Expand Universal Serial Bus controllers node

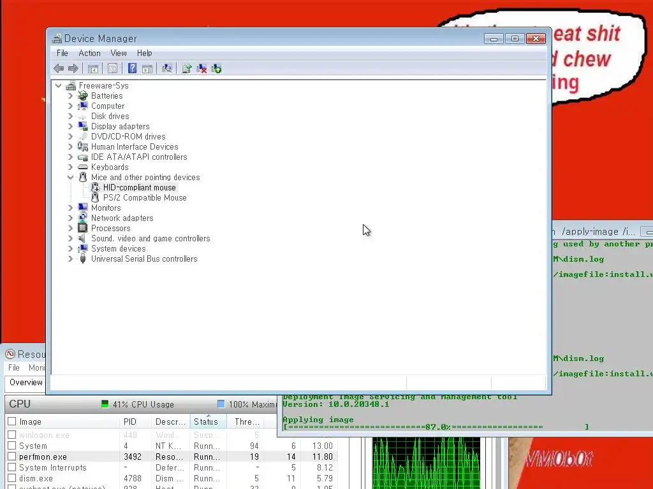click(70, 259)
